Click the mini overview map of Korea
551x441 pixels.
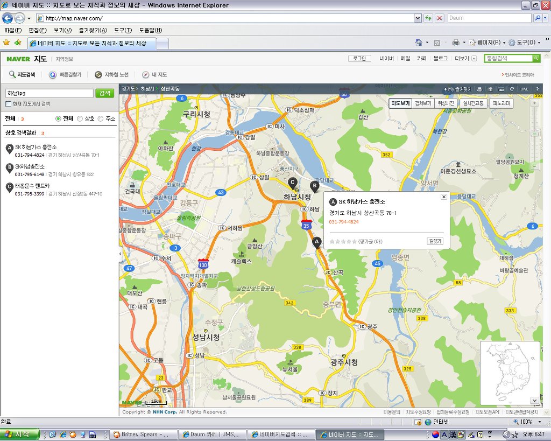[x=510, y=373]
